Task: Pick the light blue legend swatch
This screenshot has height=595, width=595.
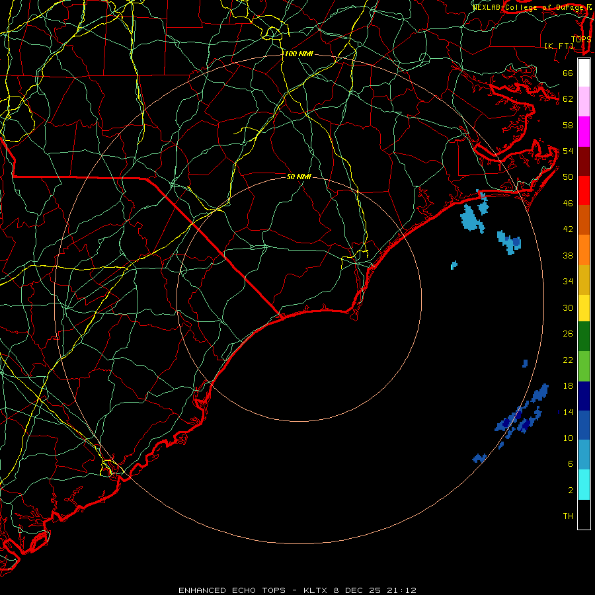Action: [584, 455]
